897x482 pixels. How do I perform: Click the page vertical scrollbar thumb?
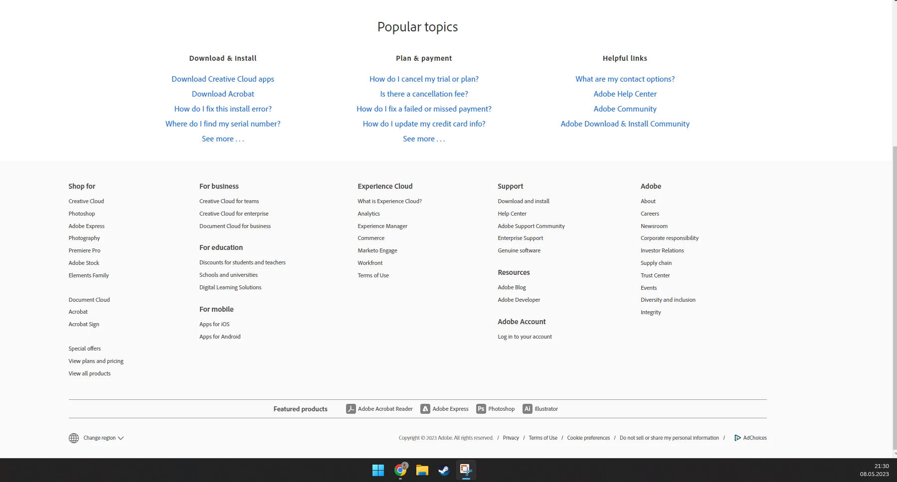point(895,297)
